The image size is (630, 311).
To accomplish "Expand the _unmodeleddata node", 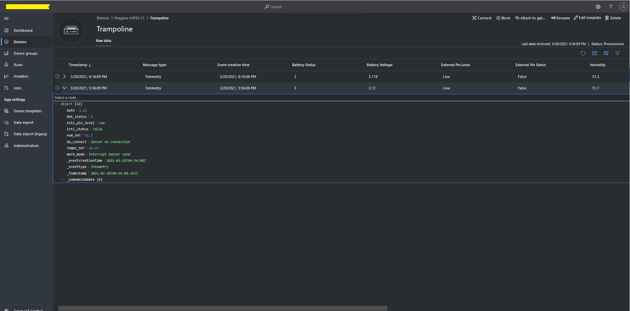I will pyautogui.click(x=63, y=180).
